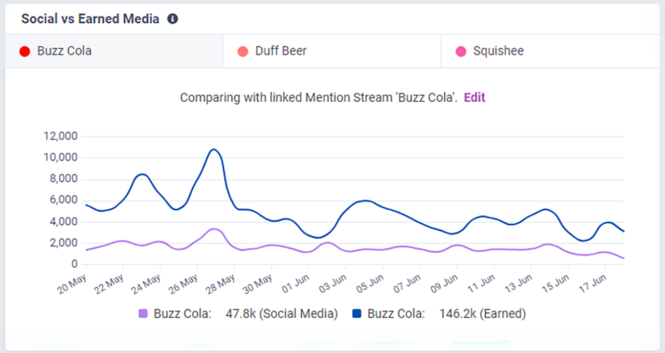Click the Squishee brand color indicator
Image resolution: width=665 pixels, height=353 pixels.
coord(461,50)
